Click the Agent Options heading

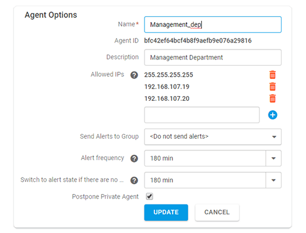tap(51, 15)
